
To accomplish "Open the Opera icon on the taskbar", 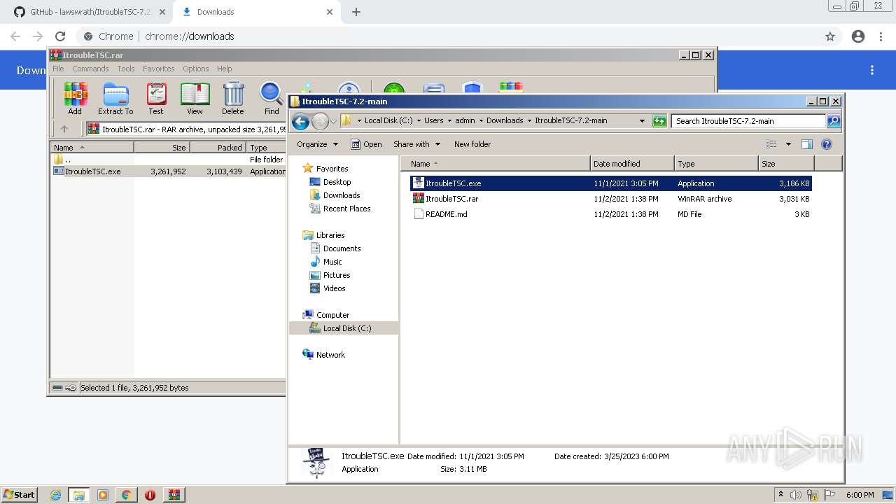I will (150, 495).
